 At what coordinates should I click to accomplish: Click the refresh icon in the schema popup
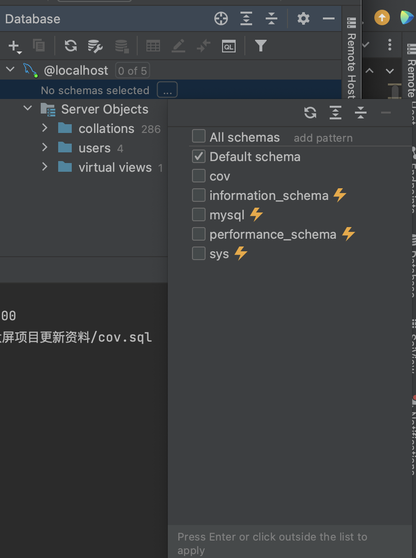[x=310, y=113]
